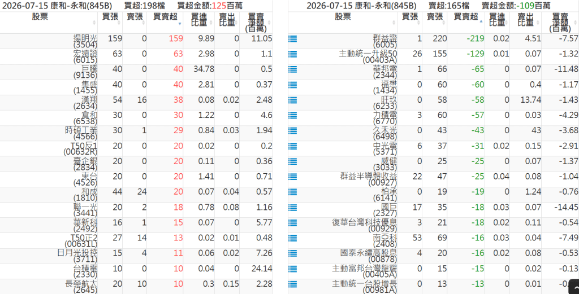Sort 賣超 table by 買賣淨額(百萬)
The width and height of the screenshot is (579, 294).
(x=560, y=23)
